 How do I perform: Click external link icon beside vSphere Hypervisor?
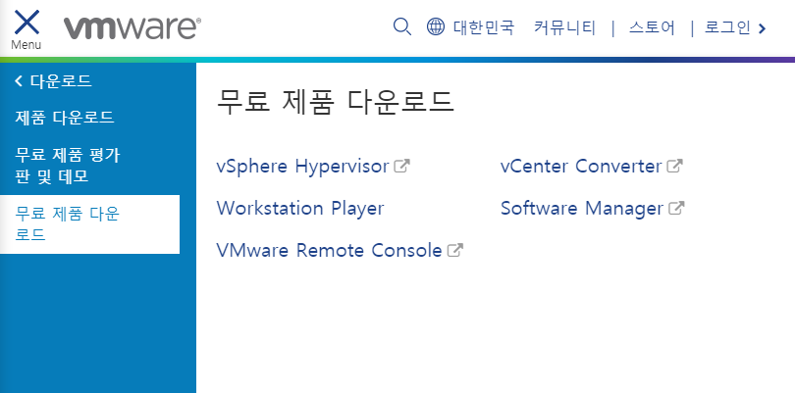[402, 166]
